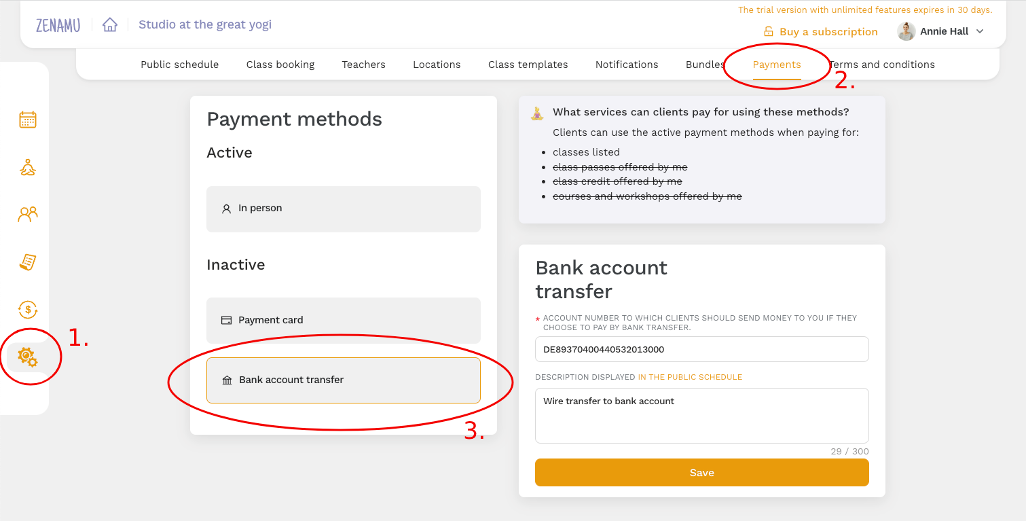Click the Payment methods heading
Image resolution: width=1026 pixels, height=521 pixels.
[294, 120]
